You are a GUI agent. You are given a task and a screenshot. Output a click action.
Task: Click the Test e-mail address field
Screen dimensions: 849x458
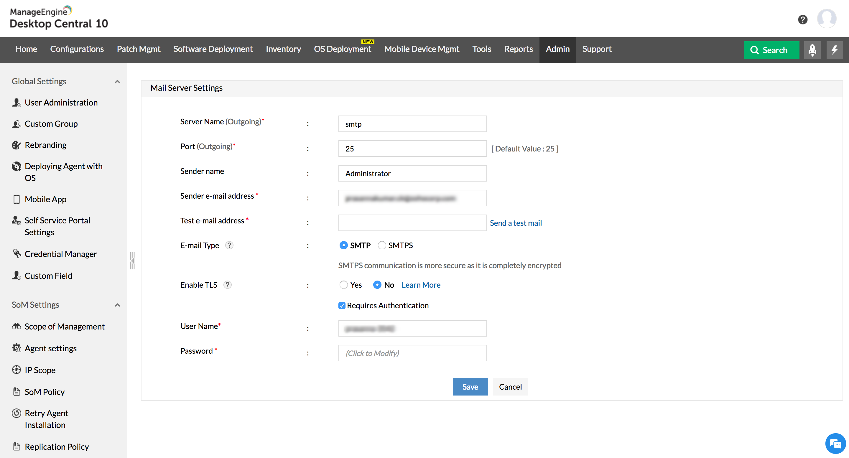pyautogui.click(x=412, y=223)
